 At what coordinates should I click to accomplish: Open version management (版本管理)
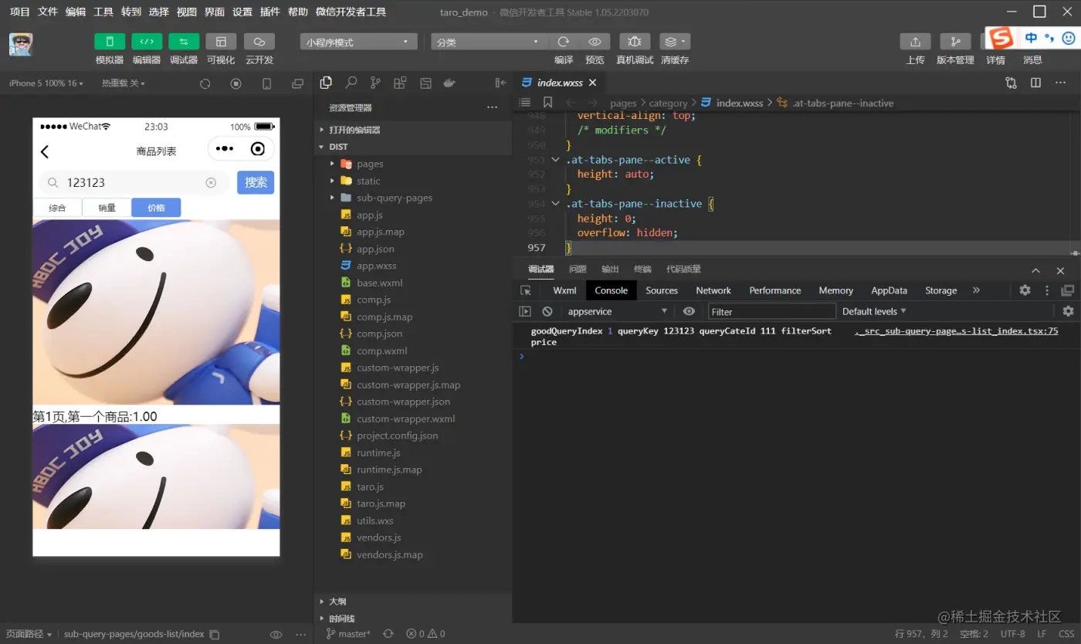pyautogui.click(x=955, y=42)
